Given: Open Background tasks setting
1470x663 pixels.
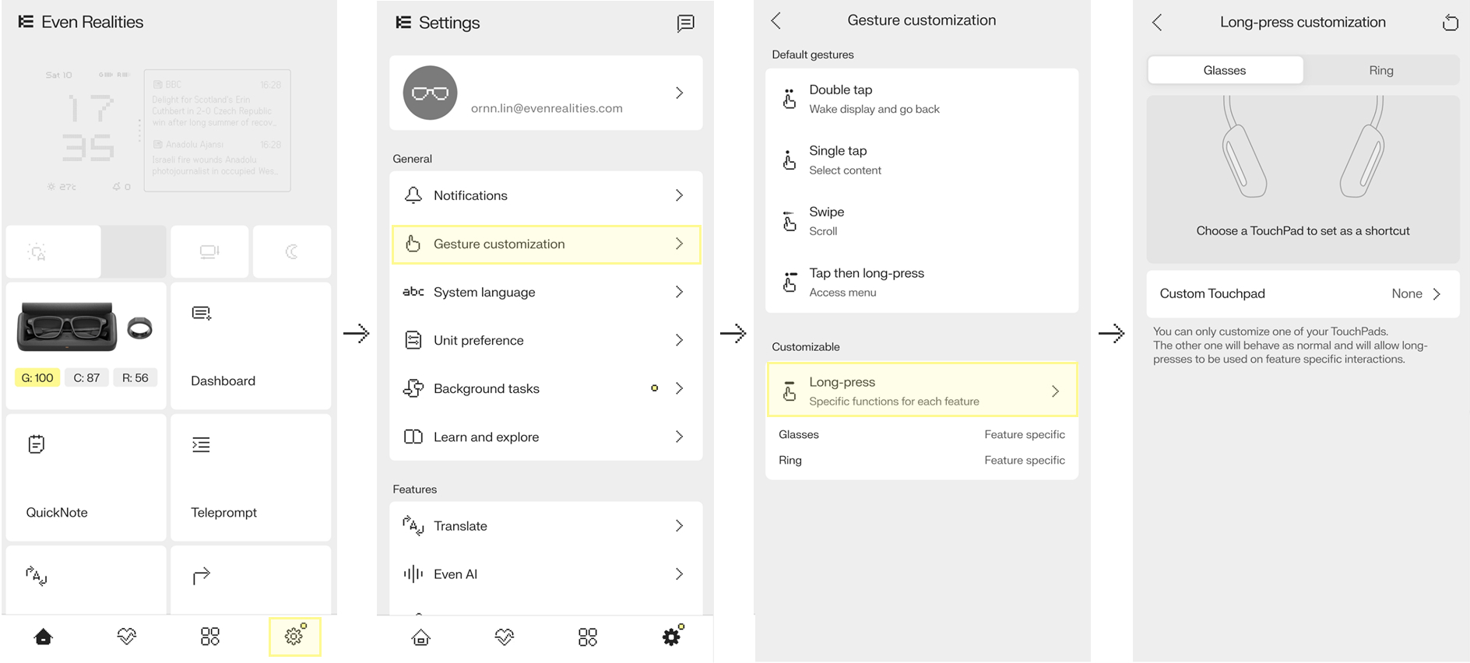Looking at the screenshot, I should tap(546, 388).
